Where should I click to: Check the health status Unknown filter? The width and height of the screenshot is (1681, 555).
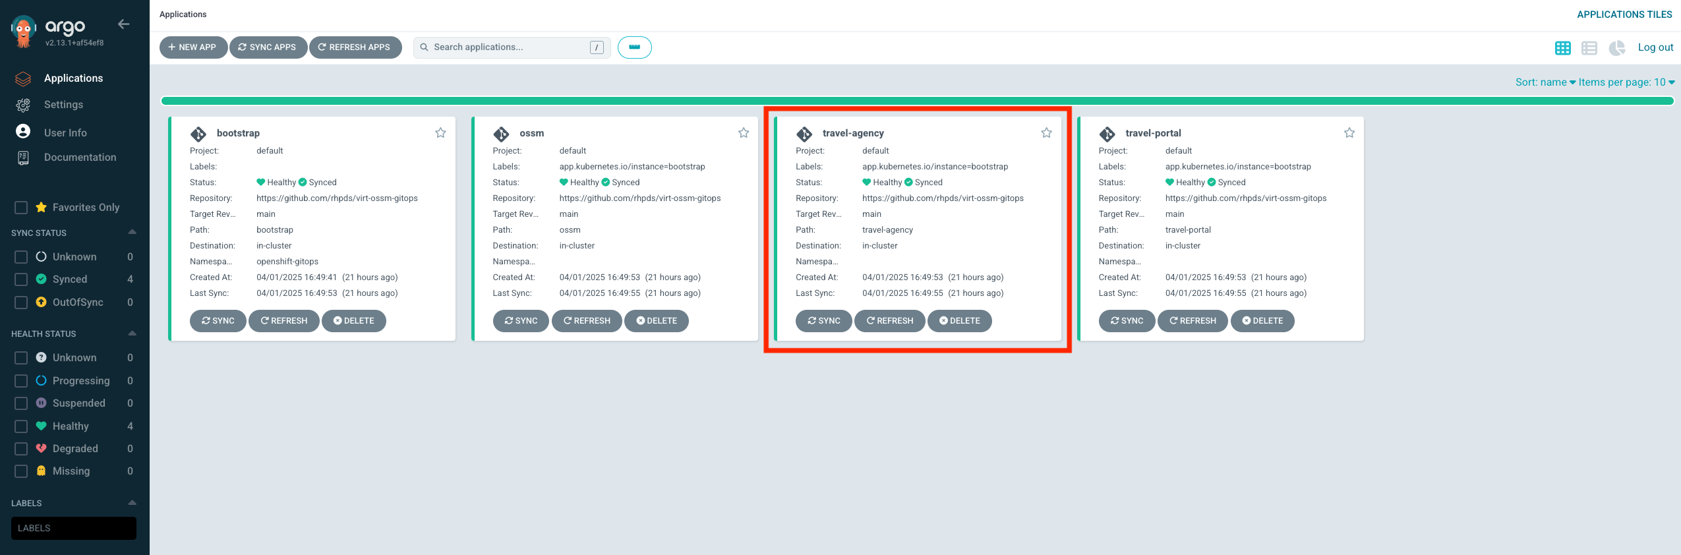[x=21, y=358]
